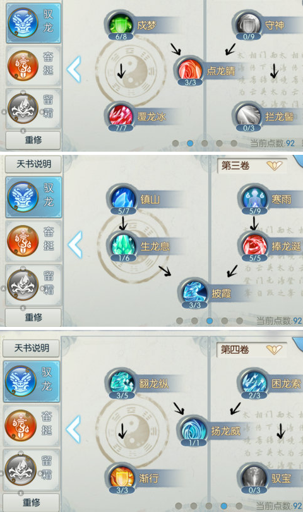The height and width of the screenshot is (512, 303).
Task: Select the highlighted page dot below 扬龙威
Action: click(x=223, y=506)
